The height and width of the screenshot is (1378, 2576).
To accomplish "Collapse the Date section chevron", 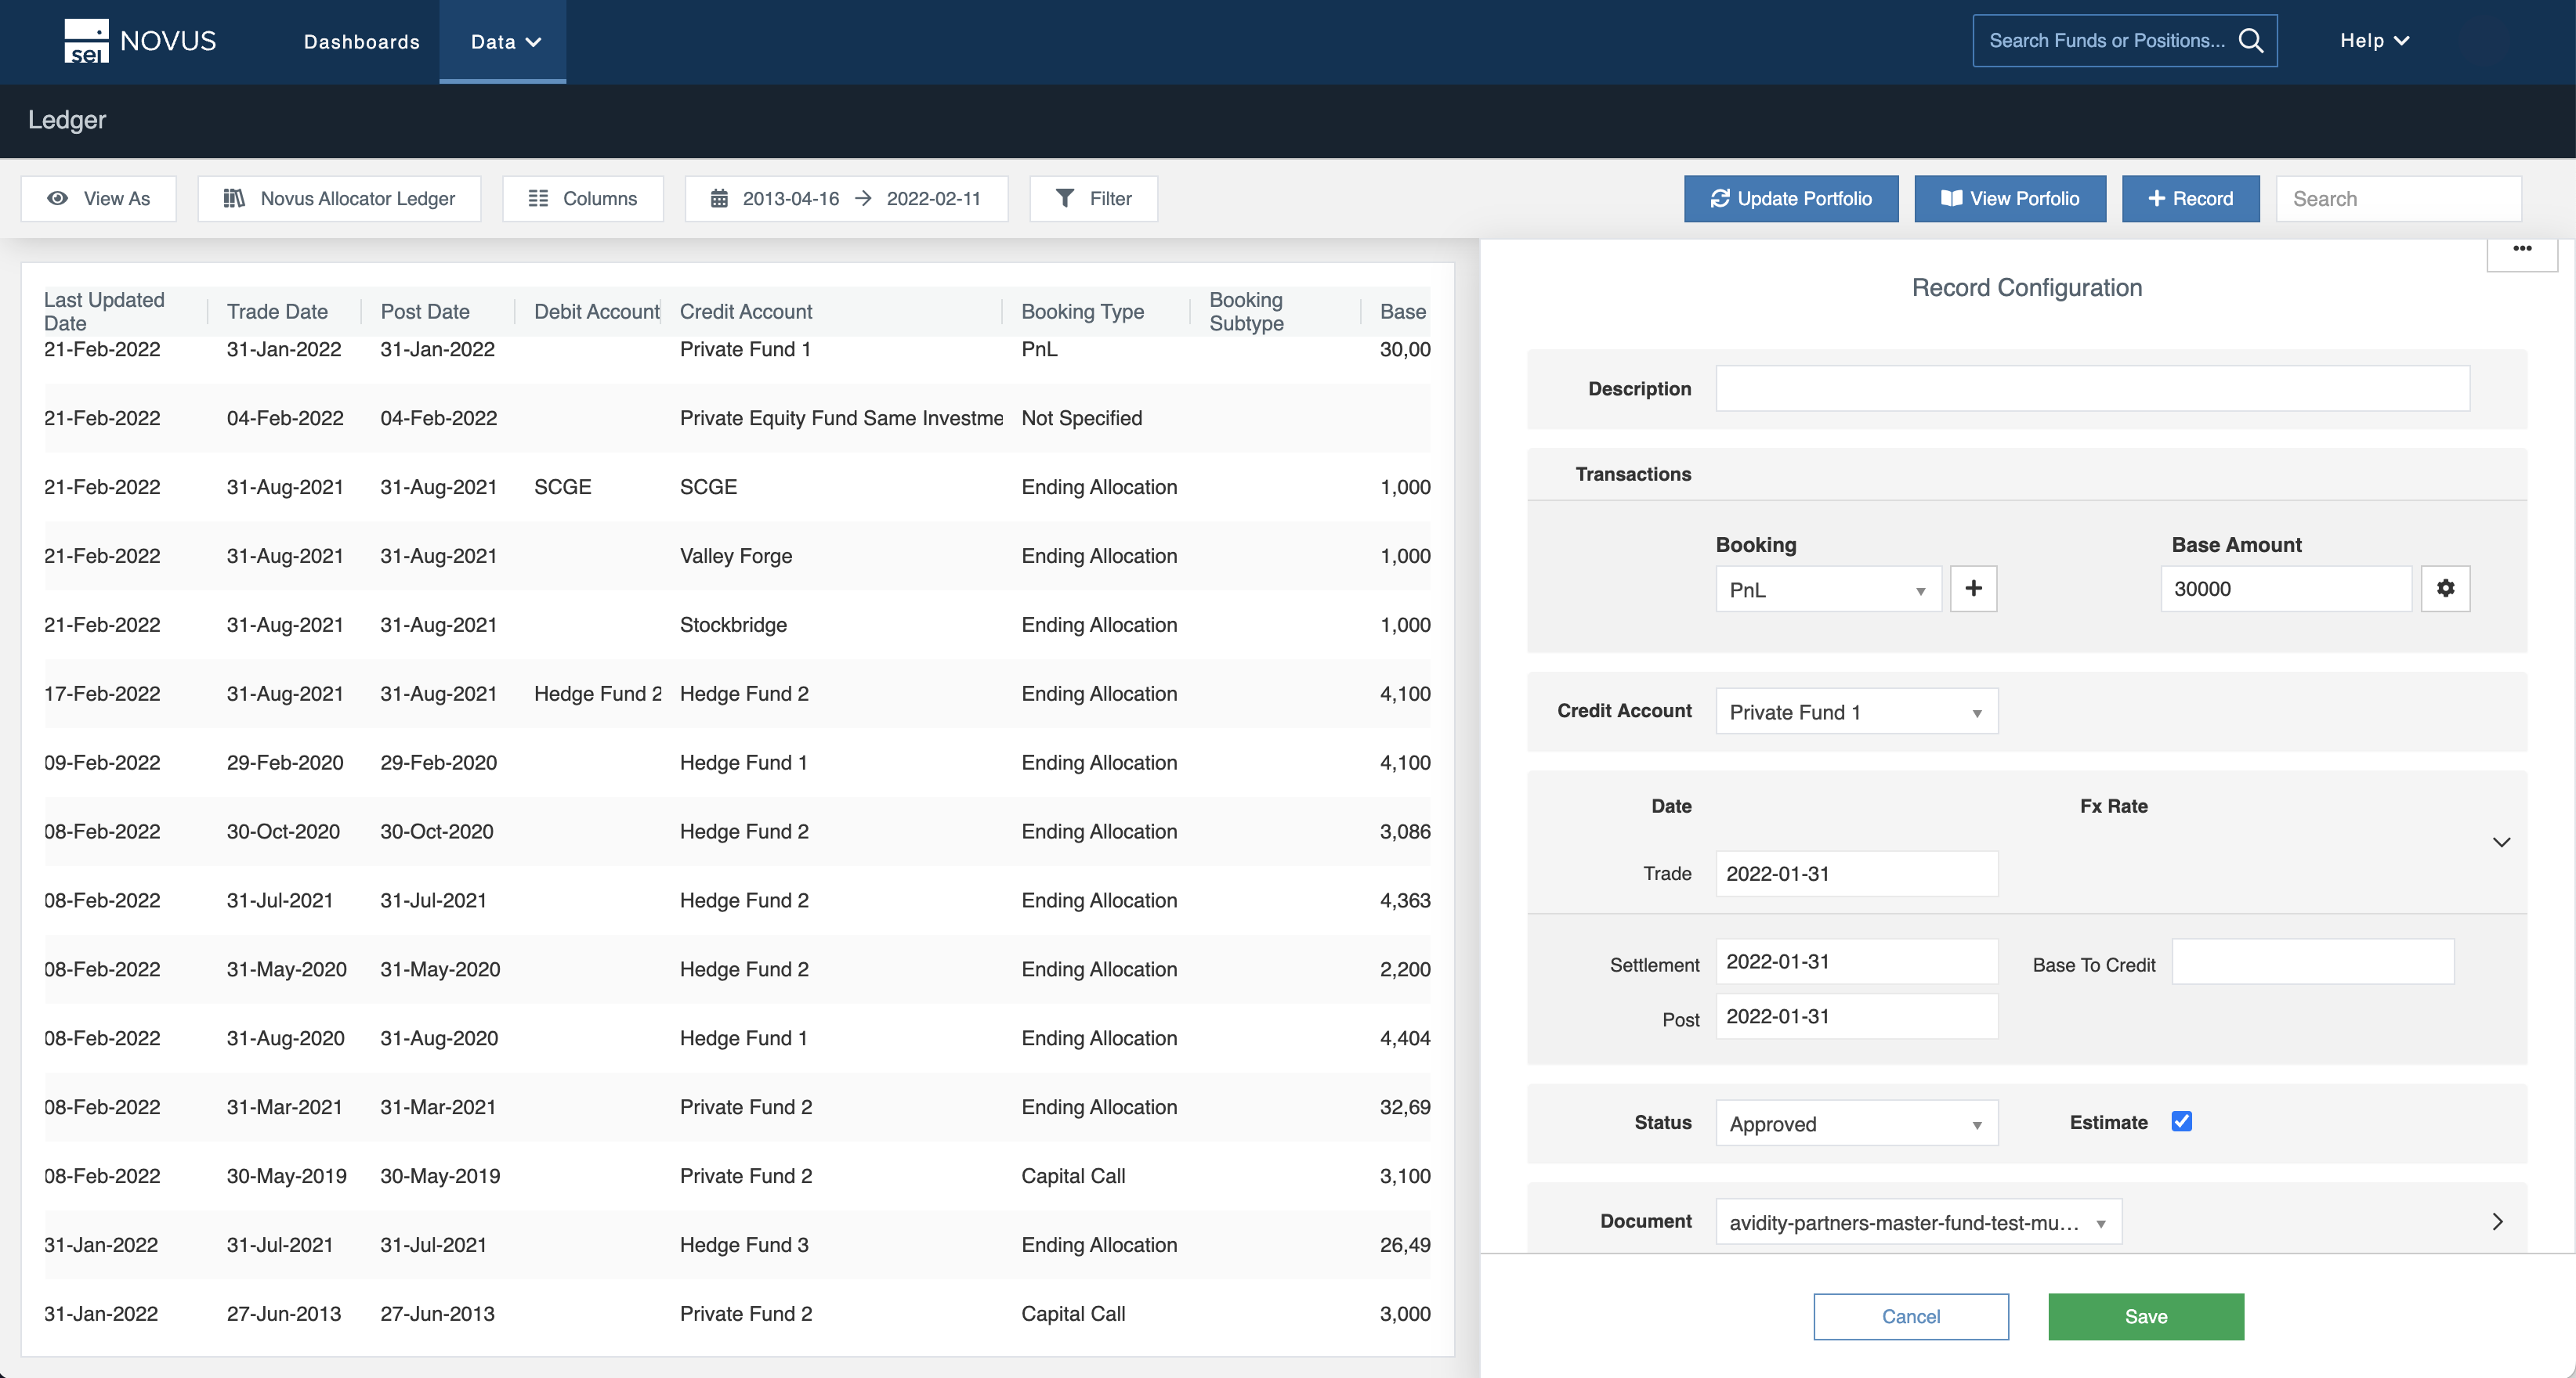I will [x=2501, y=842].
